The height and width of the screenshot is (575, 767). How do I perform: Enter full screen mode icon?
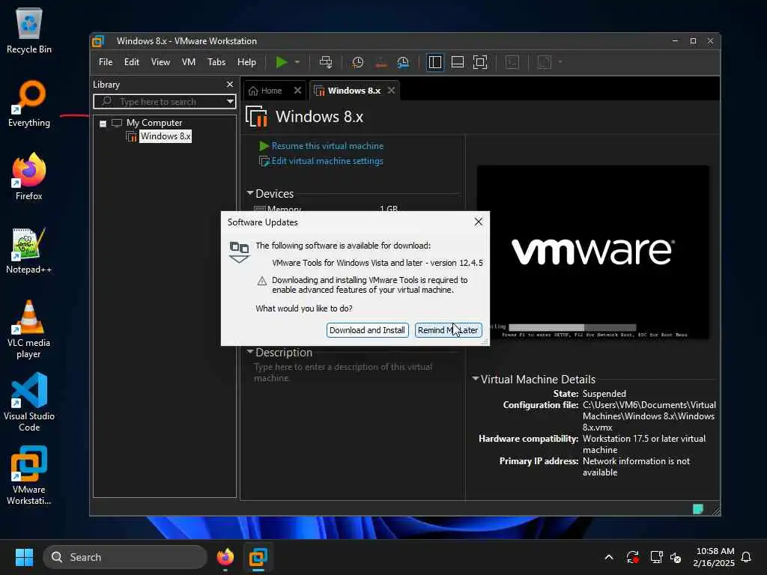[480, 62]
